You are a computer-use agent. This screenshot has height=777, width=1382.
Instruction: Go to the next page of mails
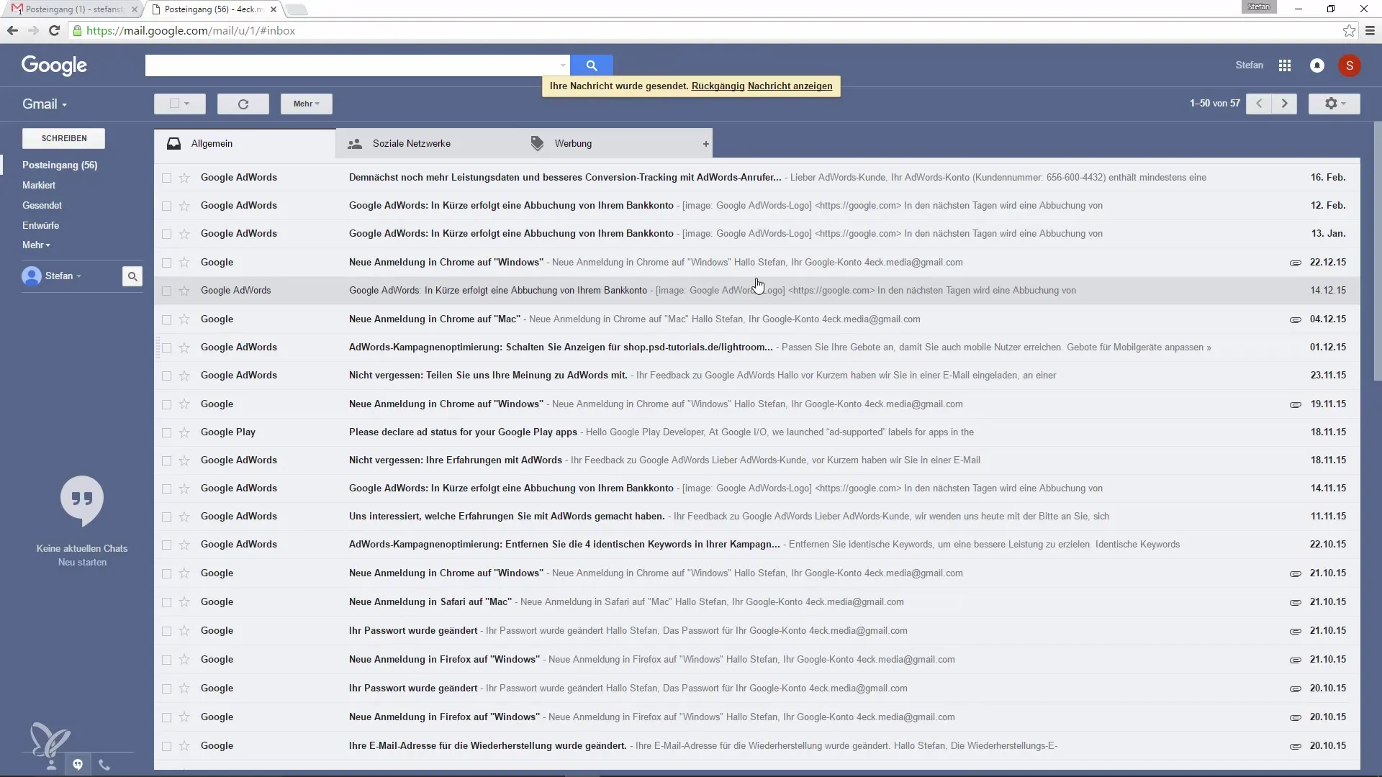click(1284, 104)
